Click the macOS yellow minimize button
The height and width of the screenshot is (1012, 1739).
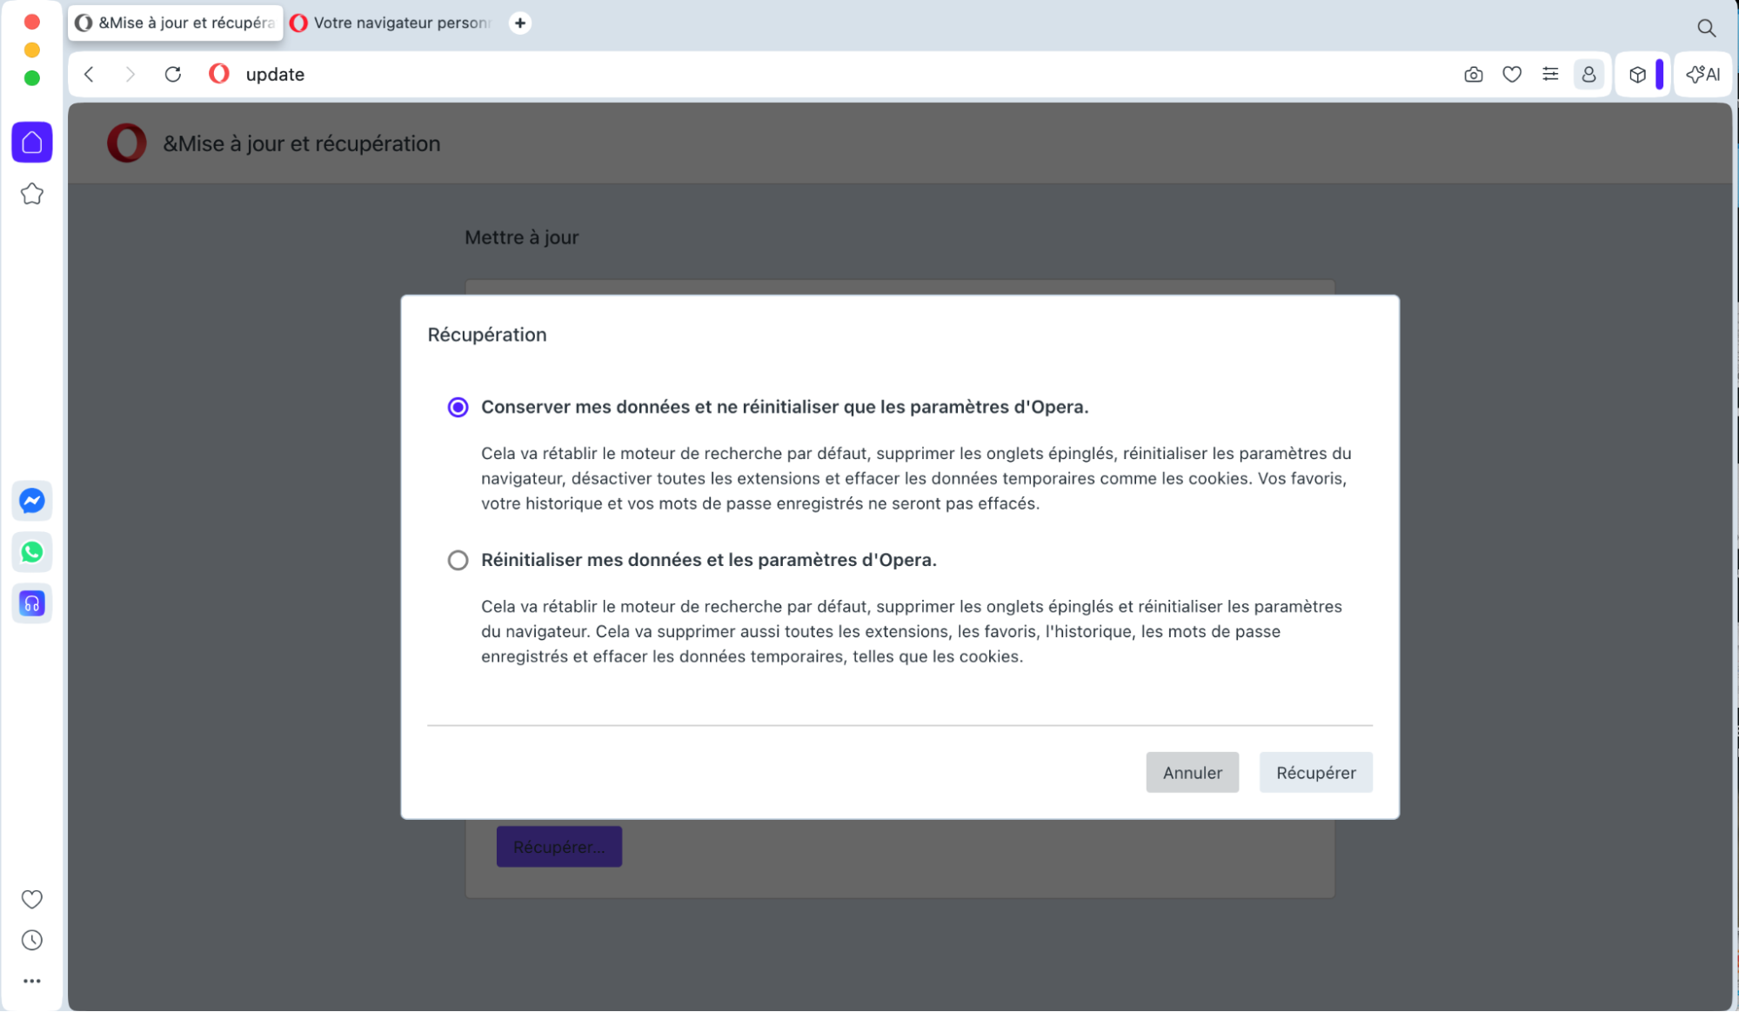coord(32,50)
